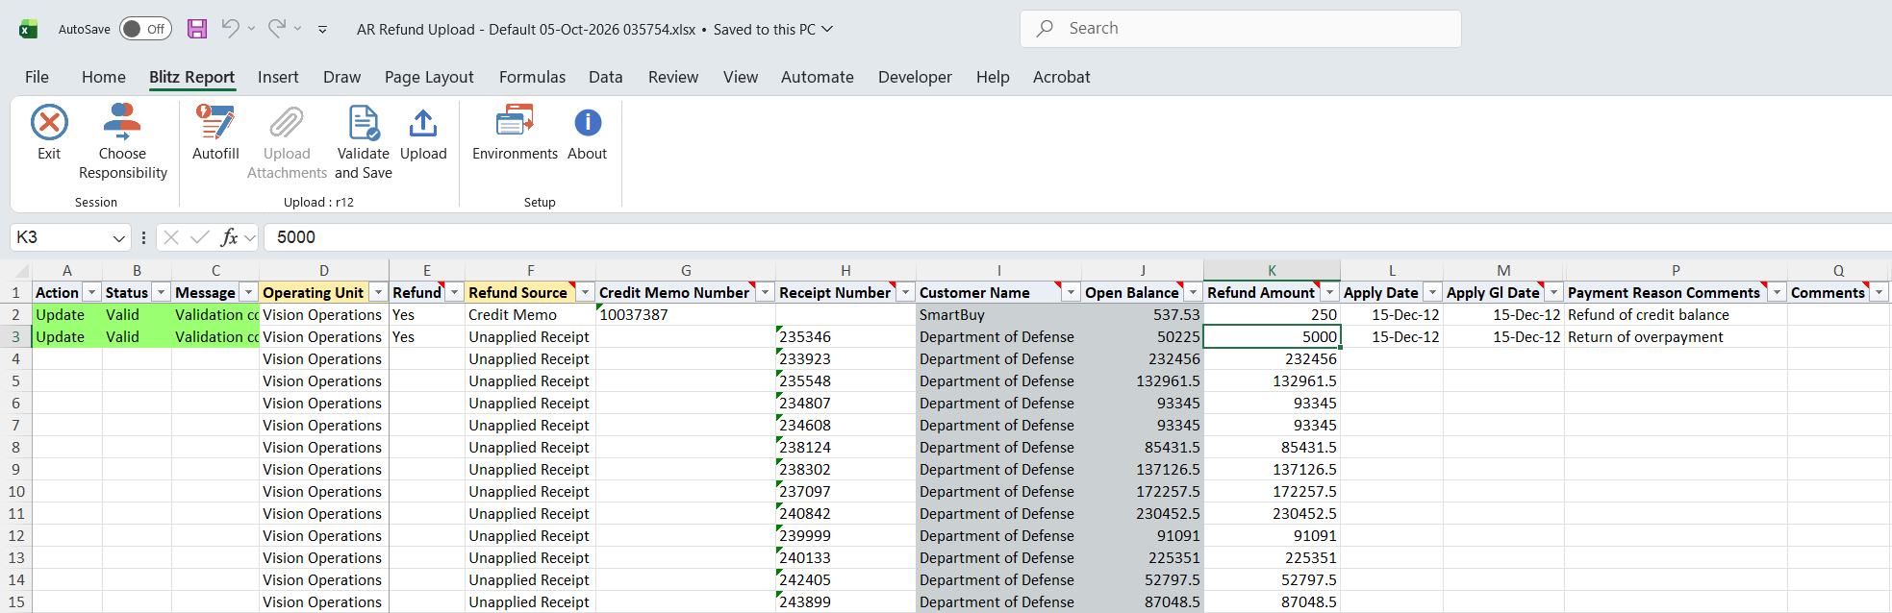Open the Credit Memo Number filter dropdown
Screen dimensions: 1892x613
pos(765,292)
